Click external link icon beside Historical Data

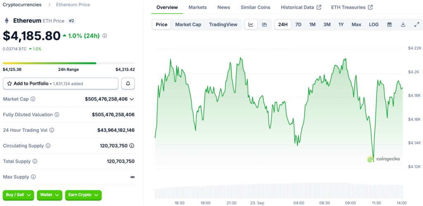319,7
